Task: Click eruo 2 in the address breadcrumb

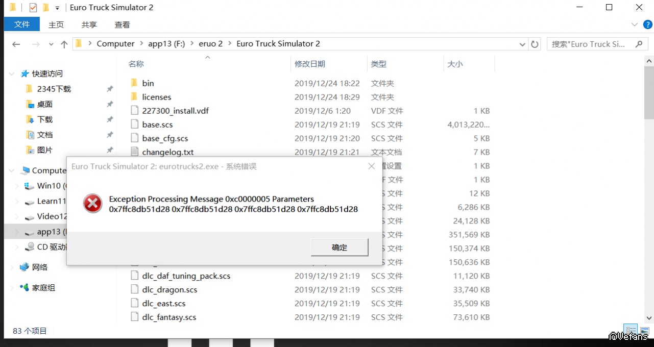Action: pos(210,44)
